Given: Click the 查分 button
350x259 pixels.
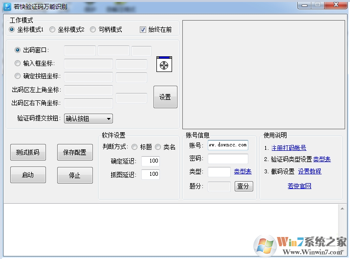Looking at the screenshot, I should click(x=244, y=186).
